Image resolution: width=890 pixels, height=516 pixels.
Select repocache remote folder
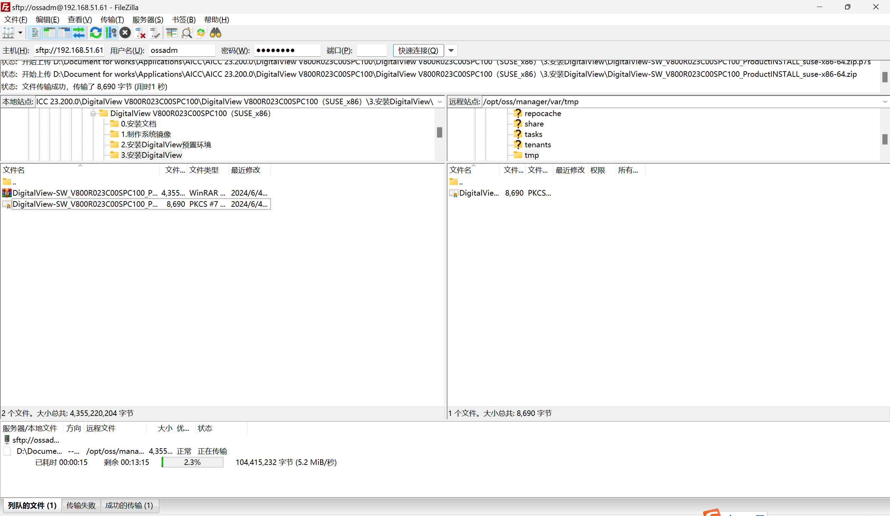click(542, 114)
